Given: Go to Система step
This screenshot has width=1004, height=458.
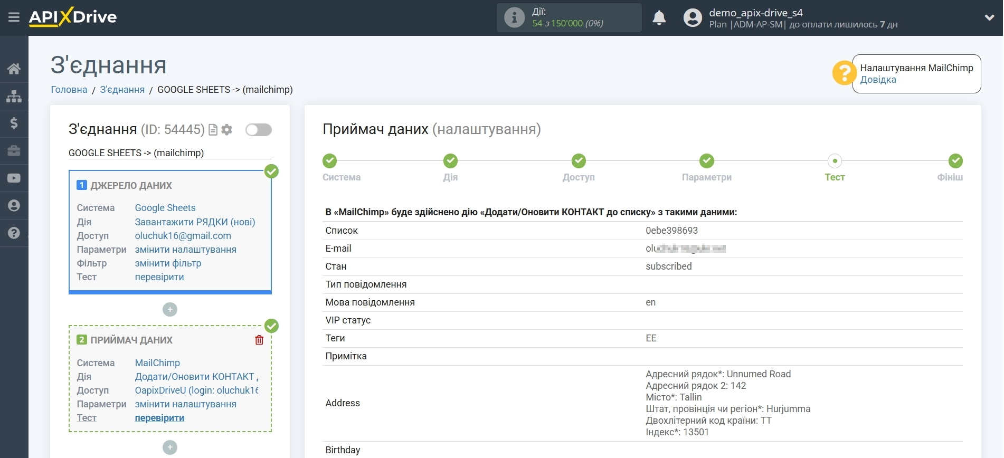Looking at the screenshot, I should click(330, 161).
